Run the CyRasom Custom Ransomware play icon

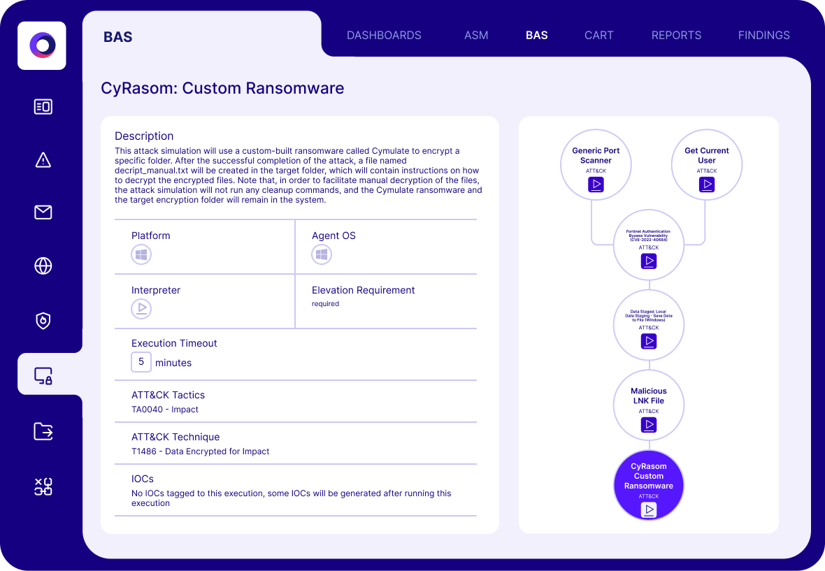coord(649,509)
